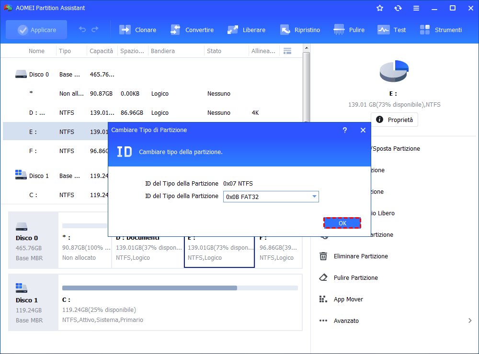479x354 pixels.
Task: Select the Disco 0 block in disk map
Action: pyautogui.click(x=34, y=240)
